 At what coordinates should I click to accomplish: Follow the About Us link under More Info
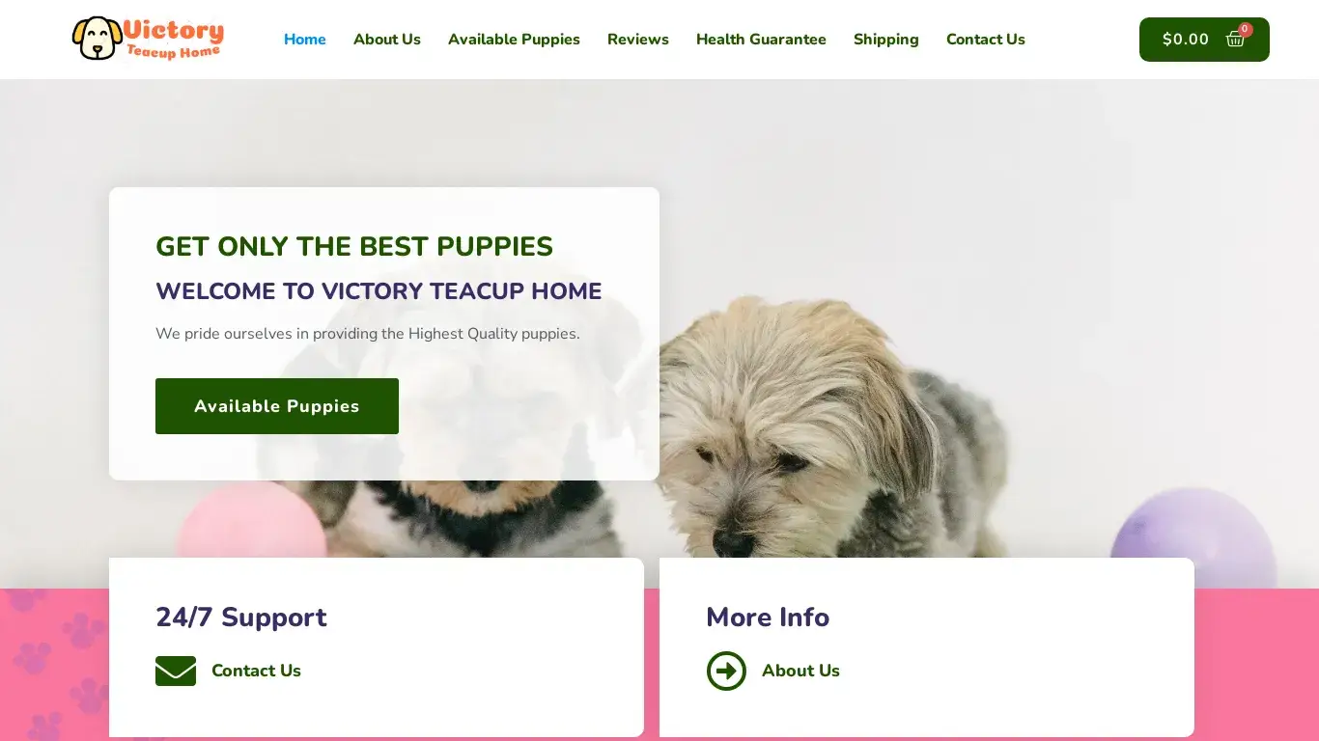(x=800, y=671)
